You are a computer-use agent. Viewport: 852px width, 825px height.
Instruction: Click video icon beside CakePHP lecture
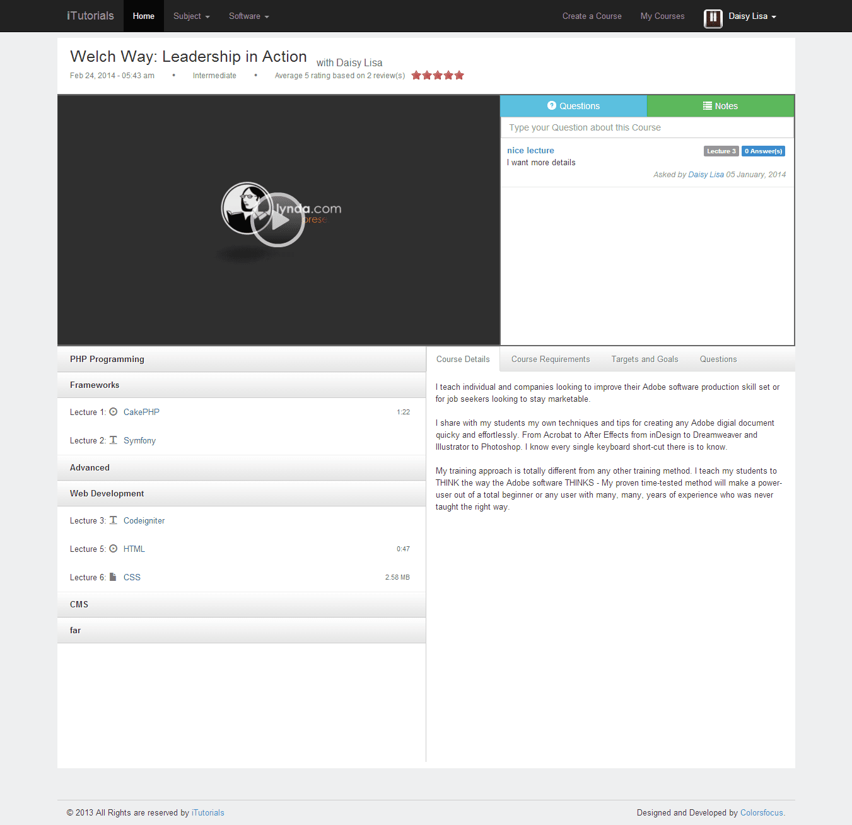114,412
